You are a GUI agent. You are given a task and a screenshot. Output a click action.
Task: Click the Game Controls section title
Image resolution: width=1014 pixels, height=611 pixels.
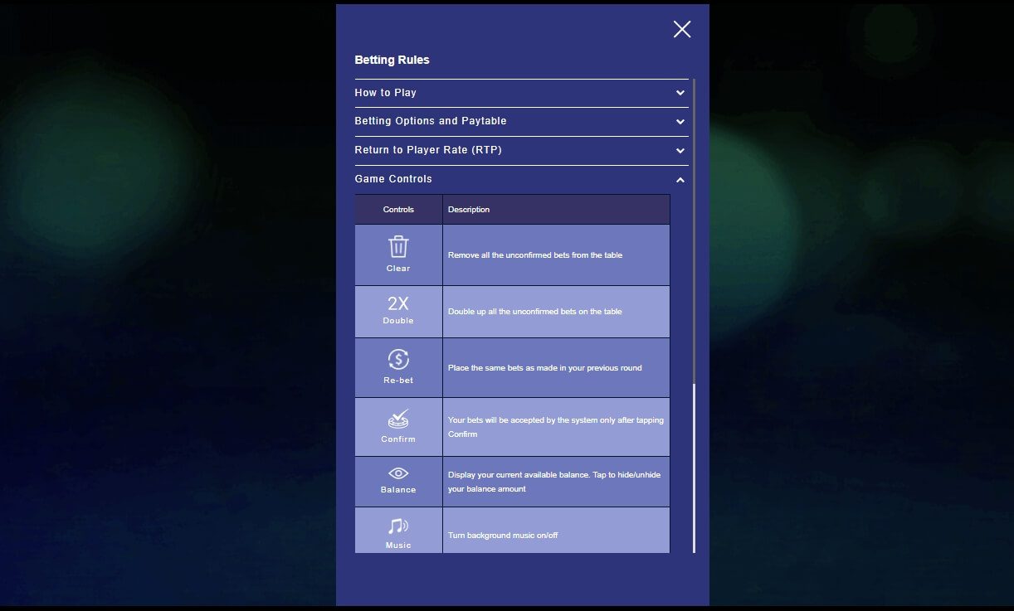393,179
